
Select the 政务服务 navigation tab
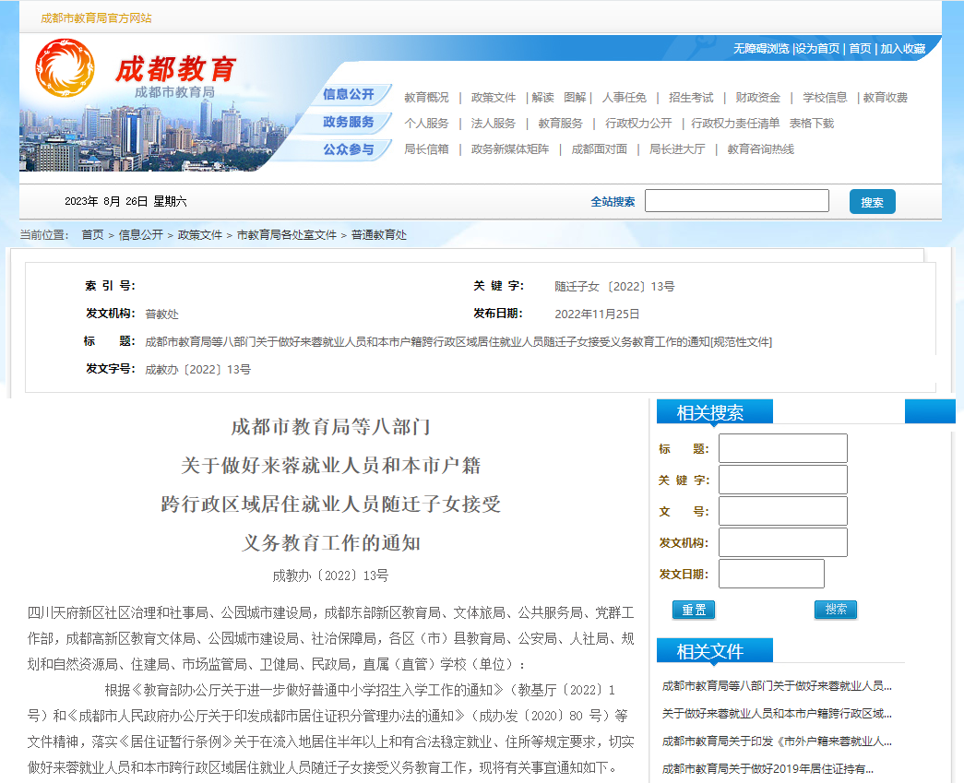tap(348, 123)
